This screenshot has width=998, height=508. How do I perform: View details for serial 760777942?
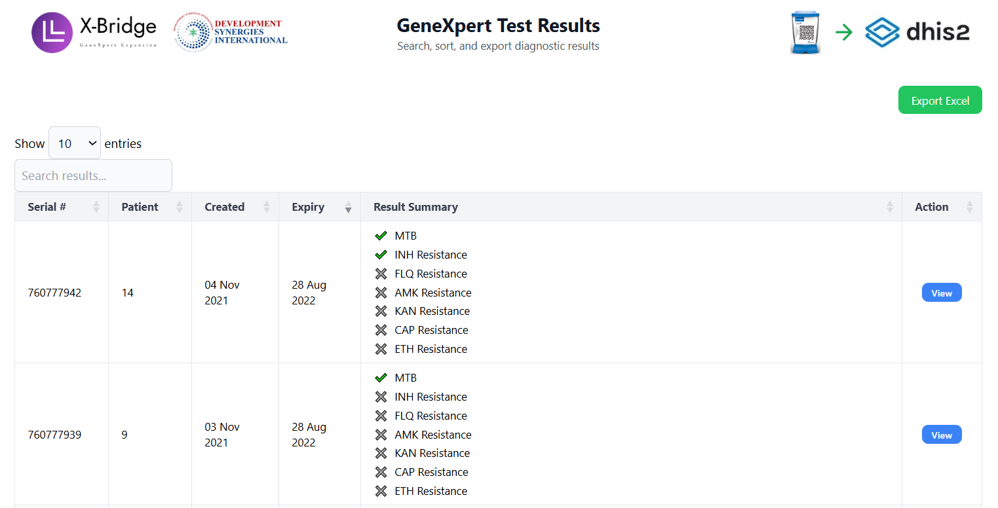941,293
